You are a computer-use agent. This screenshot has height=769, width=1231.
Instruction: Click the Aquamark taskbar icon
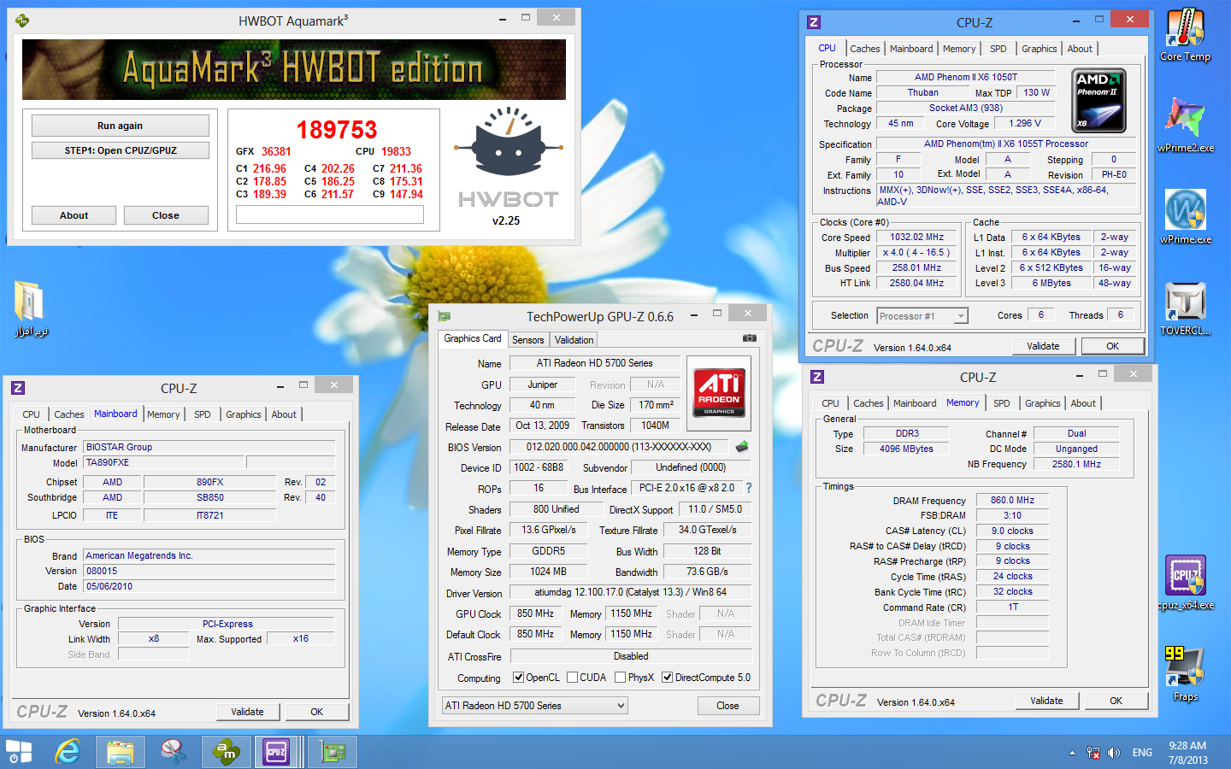(x=226, y=753)
